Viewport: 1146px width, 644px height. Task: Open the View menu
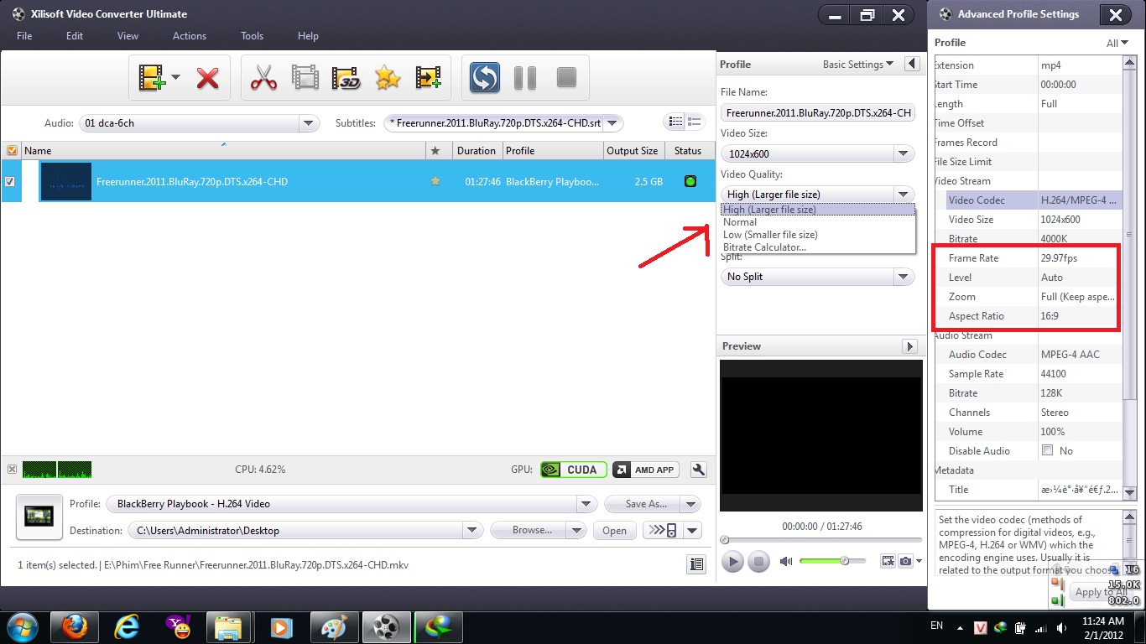pos(128,36)
